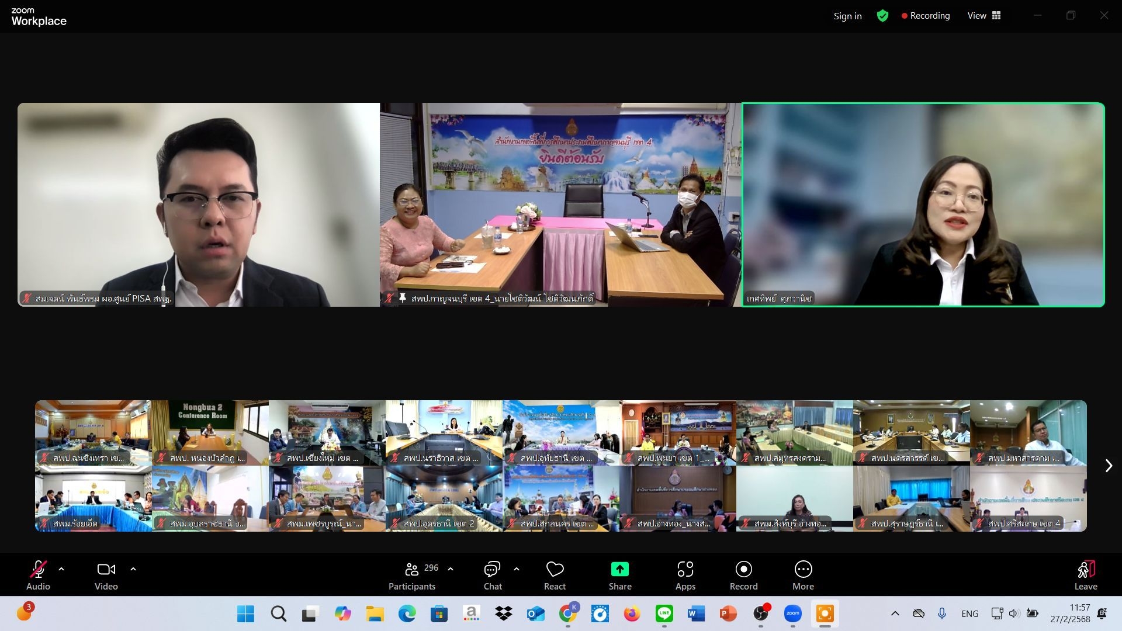Toggle camera with the Video button
Image resolution: width=1122 pixels, height=631 pixels.
(106, 575)
